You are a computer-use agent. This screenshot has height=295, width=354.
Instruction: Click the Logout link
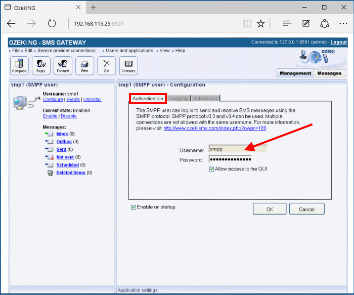pyautogui.click(x=338, y=42)
